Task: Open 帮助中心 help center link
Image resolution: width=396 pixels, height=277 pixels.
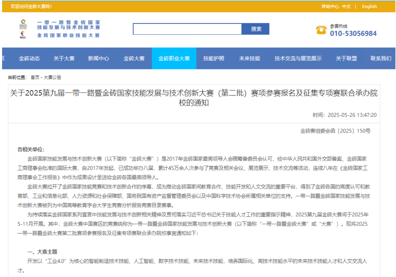Action: [x=330, y=7]
